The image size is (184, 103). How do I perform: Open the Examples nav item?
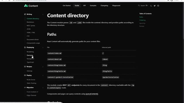[x=93, y=5]
